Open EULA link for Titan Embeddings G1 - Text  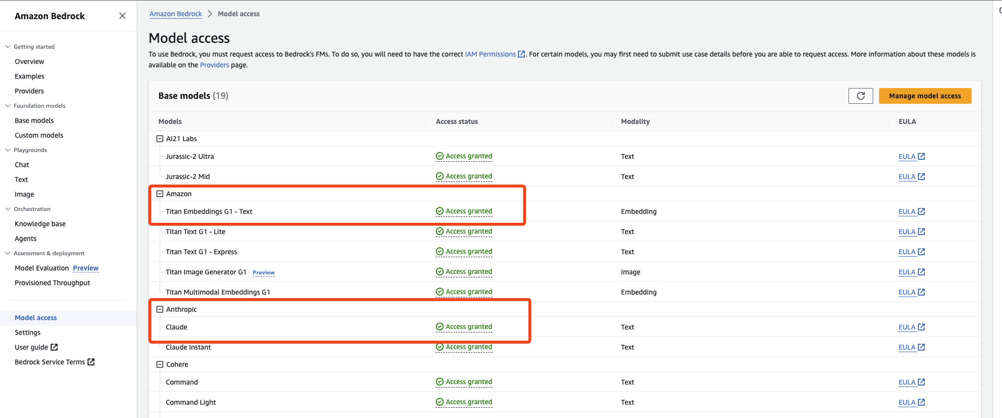pos(911,211)
